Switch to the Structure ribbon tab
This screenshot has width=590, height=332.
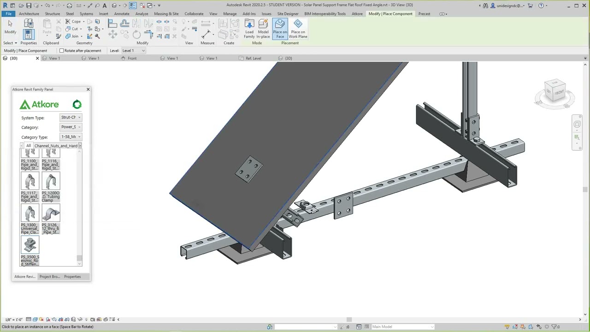(x=53, y=14)
